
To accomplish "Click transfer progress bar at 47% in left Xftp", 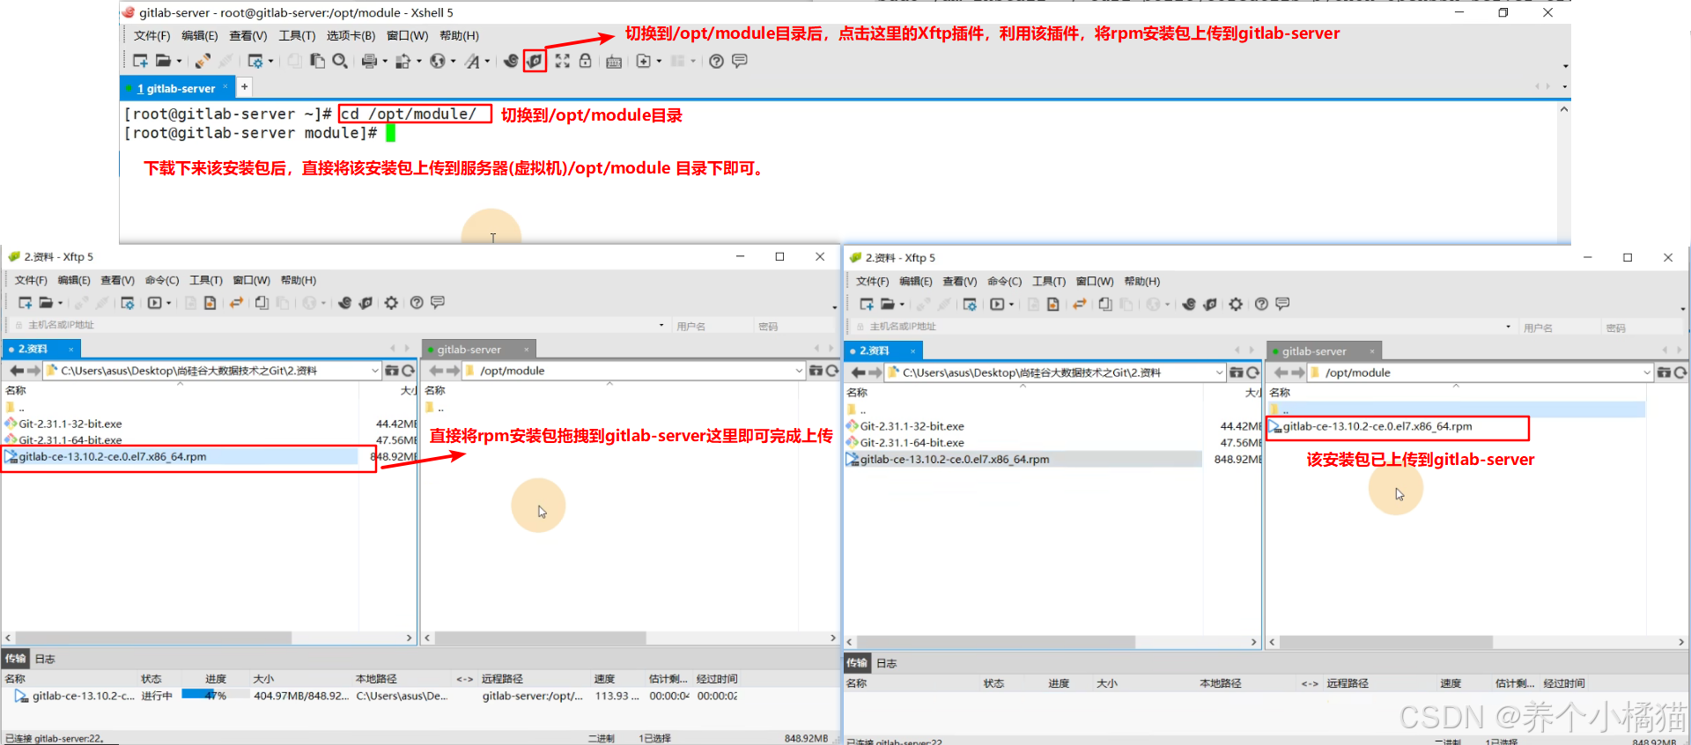I will (x=216, y=695).
